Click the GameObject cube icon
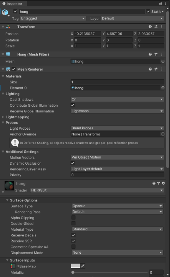This screenshot has width=170, height=277. pos(5,12)
